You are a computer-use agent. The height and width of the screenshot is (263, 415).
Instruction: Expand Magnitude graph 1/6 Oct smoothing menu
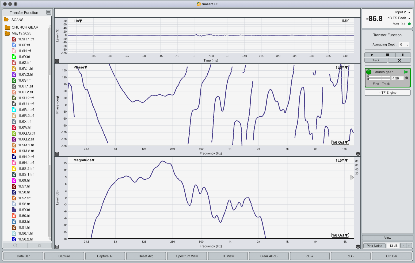[340, 235]
